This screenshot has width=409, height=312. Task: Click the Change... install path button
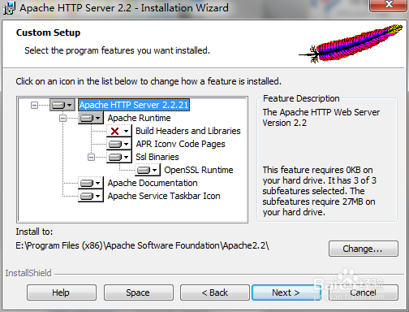click(x=364, y=249)
